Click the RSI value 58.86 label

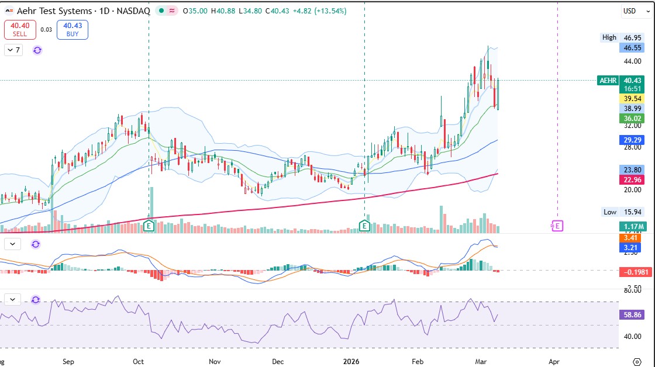(632, 315)
